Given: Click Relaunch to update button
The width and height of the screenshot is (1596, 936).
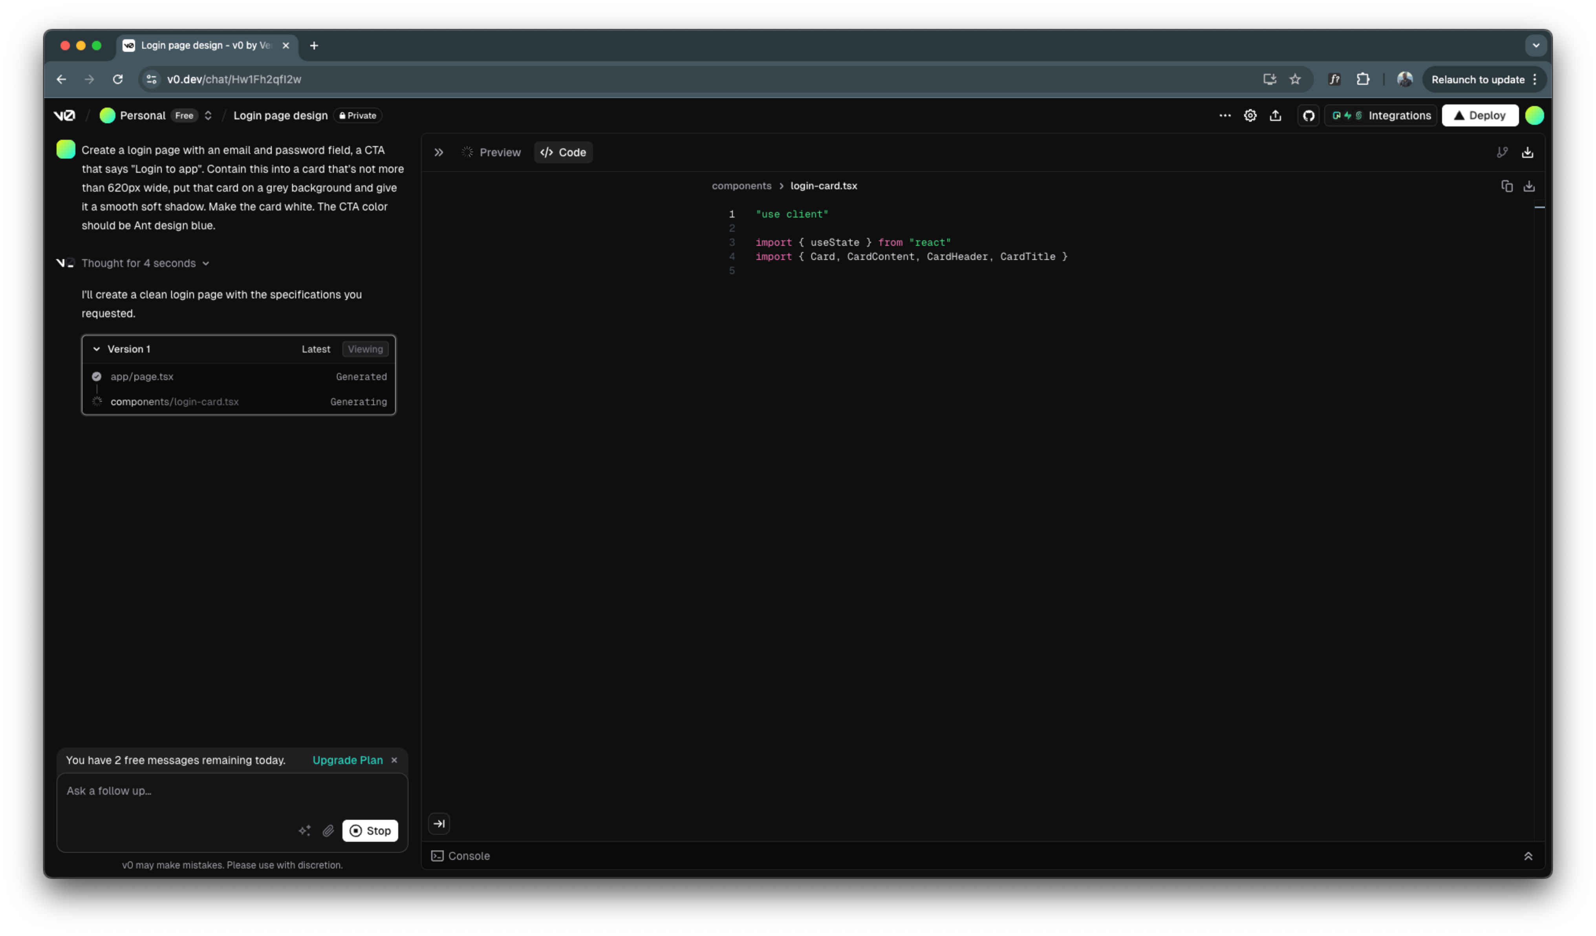Looking at the screenshot, I should click(1484, 79).
